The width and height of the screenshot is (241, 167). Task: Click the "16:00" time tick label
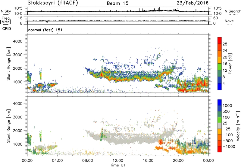point(148,161)
